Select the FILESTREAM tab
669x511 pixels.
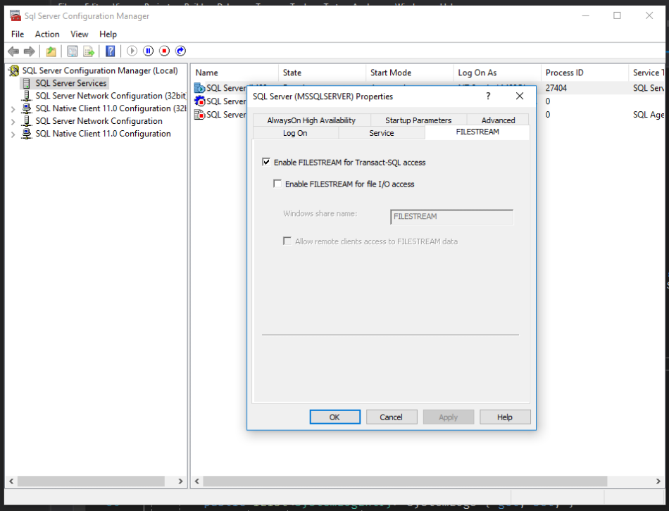(477, 132)
